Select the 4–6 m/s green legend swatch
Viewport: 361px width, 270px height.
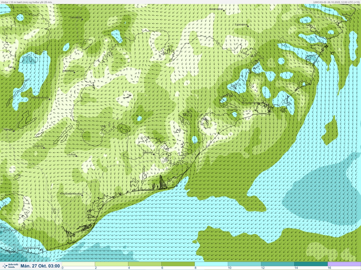click(145, 264)
